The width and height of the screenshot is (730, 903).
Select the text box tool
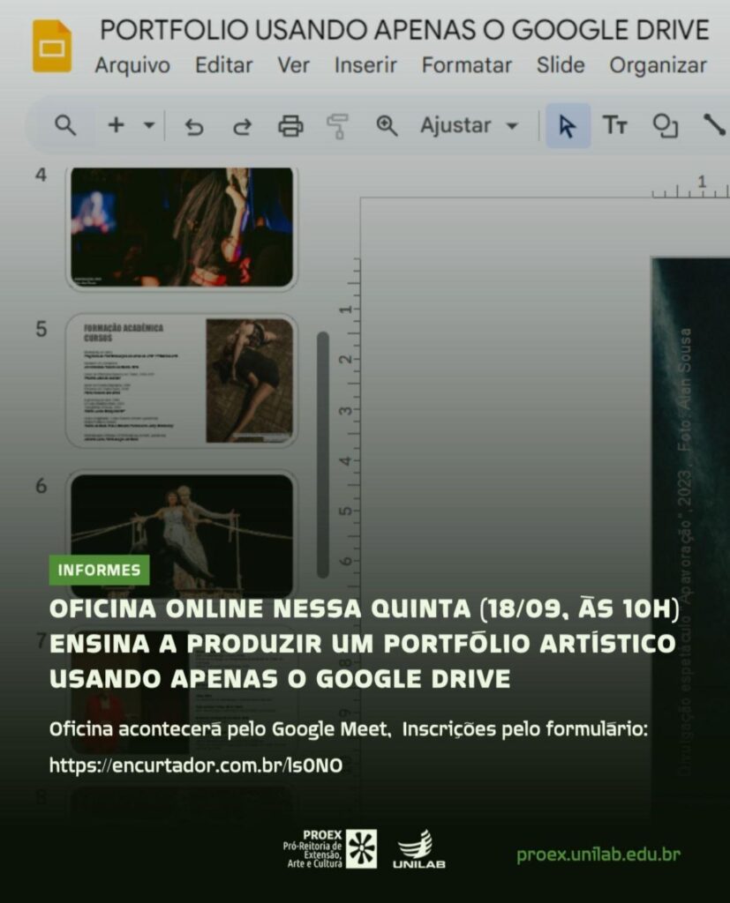coord(615,125)
